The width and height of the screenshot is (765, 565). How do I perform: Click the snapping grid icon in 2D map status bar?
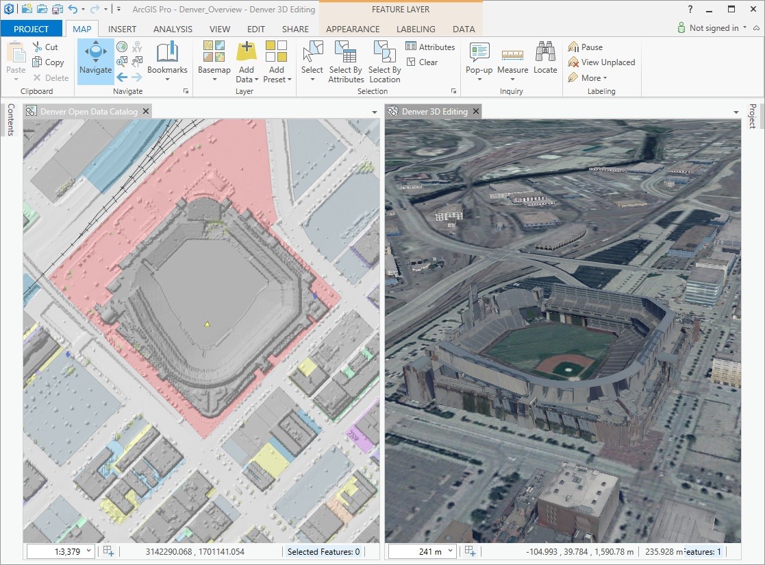(x=108, y=551)
